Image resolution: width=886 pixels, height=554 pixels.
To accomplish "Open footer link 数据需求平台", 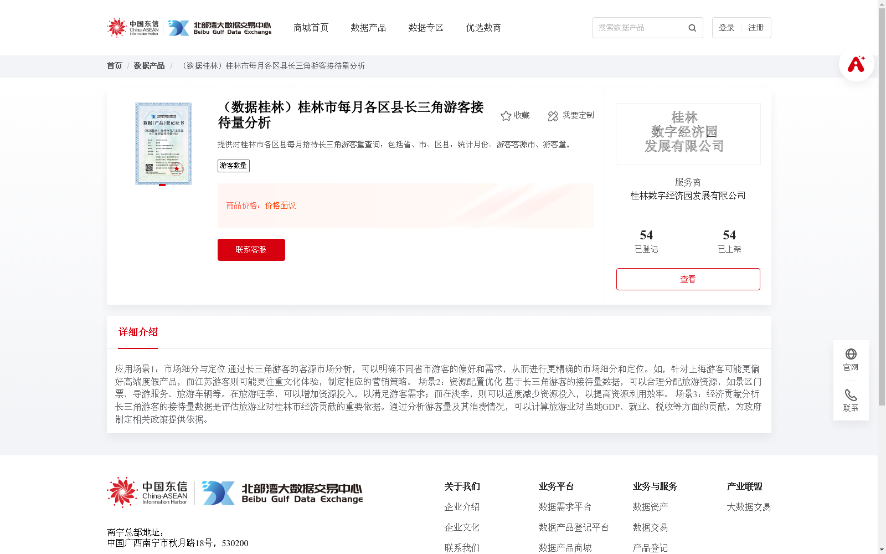I will click(565, 507).
